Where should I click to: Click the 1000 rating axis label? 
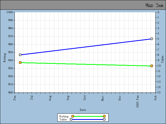tap(10, 12)
